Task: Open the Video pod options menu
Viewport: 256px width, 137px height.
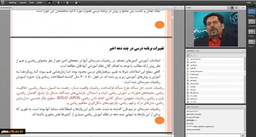Action: click(x=244, y=7)
